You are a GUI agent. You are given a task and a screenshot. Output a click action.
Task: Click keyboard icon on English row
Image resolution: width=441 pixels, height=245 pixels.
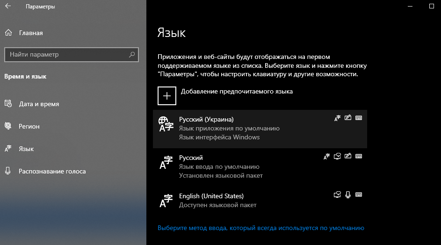(359, 195)
